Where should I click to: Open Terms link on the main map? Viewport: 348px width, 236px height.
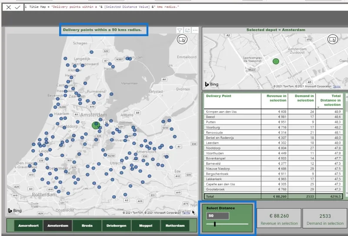186,213
